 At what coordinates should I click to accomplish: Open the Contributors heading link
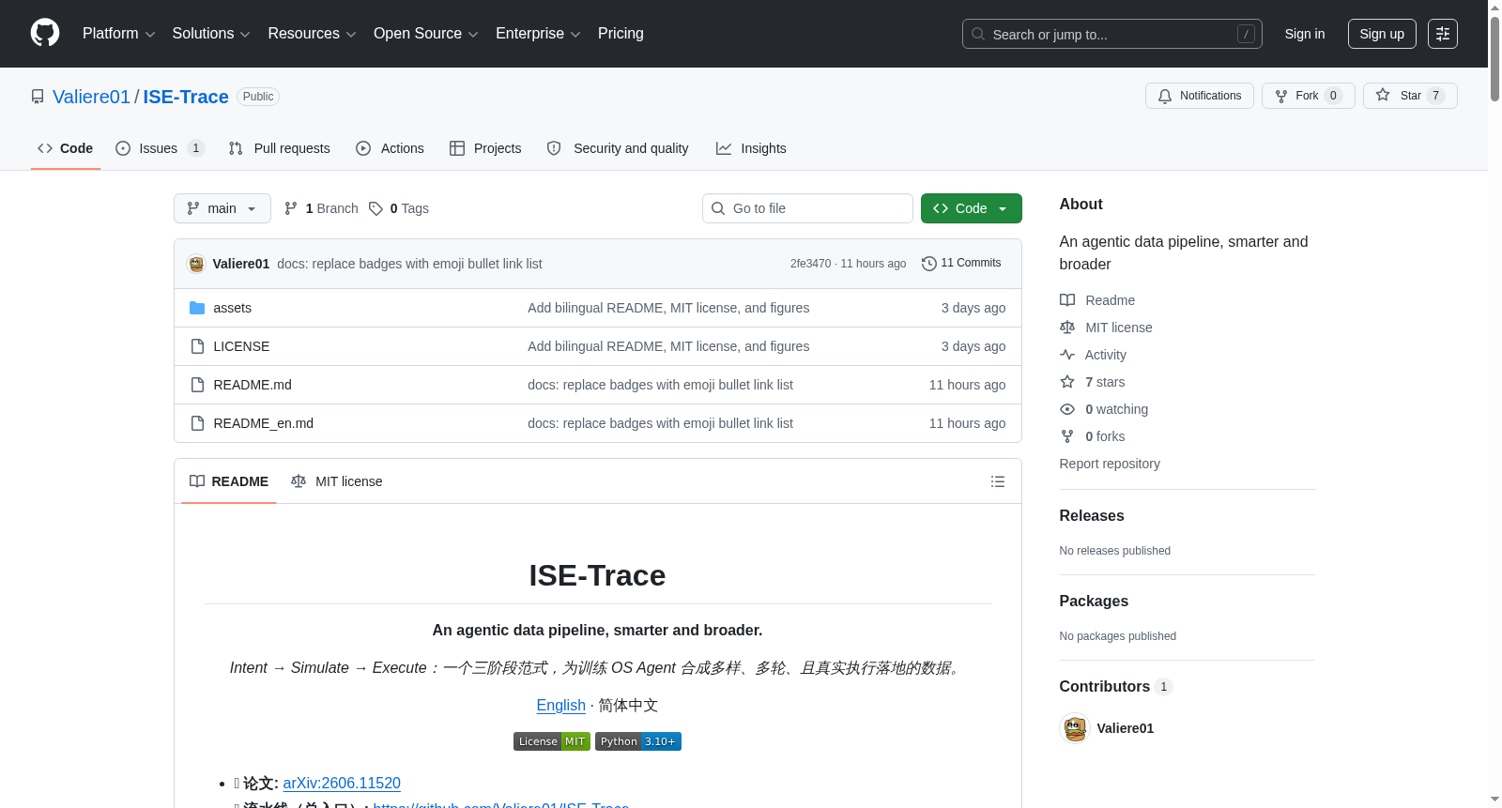pos(1116,687)
